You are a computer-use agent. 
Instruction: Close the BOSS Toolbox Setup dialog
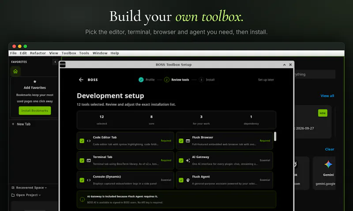pos(290,65)
